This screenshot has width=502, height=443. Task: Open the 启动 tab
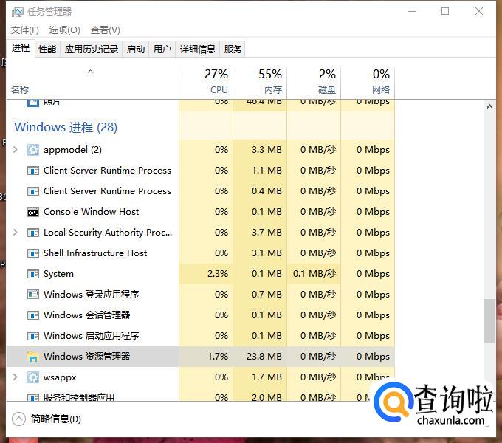[x=136, y=49]
